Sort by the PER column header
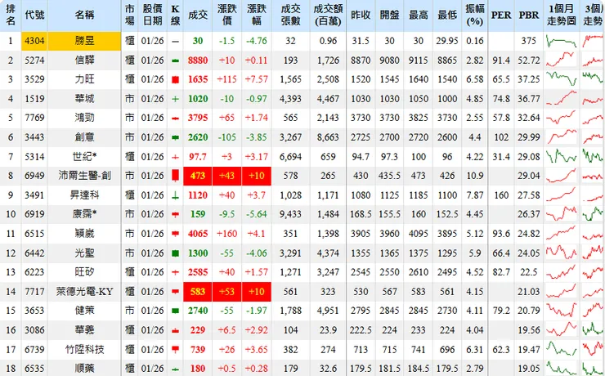 tap(501, 15)
